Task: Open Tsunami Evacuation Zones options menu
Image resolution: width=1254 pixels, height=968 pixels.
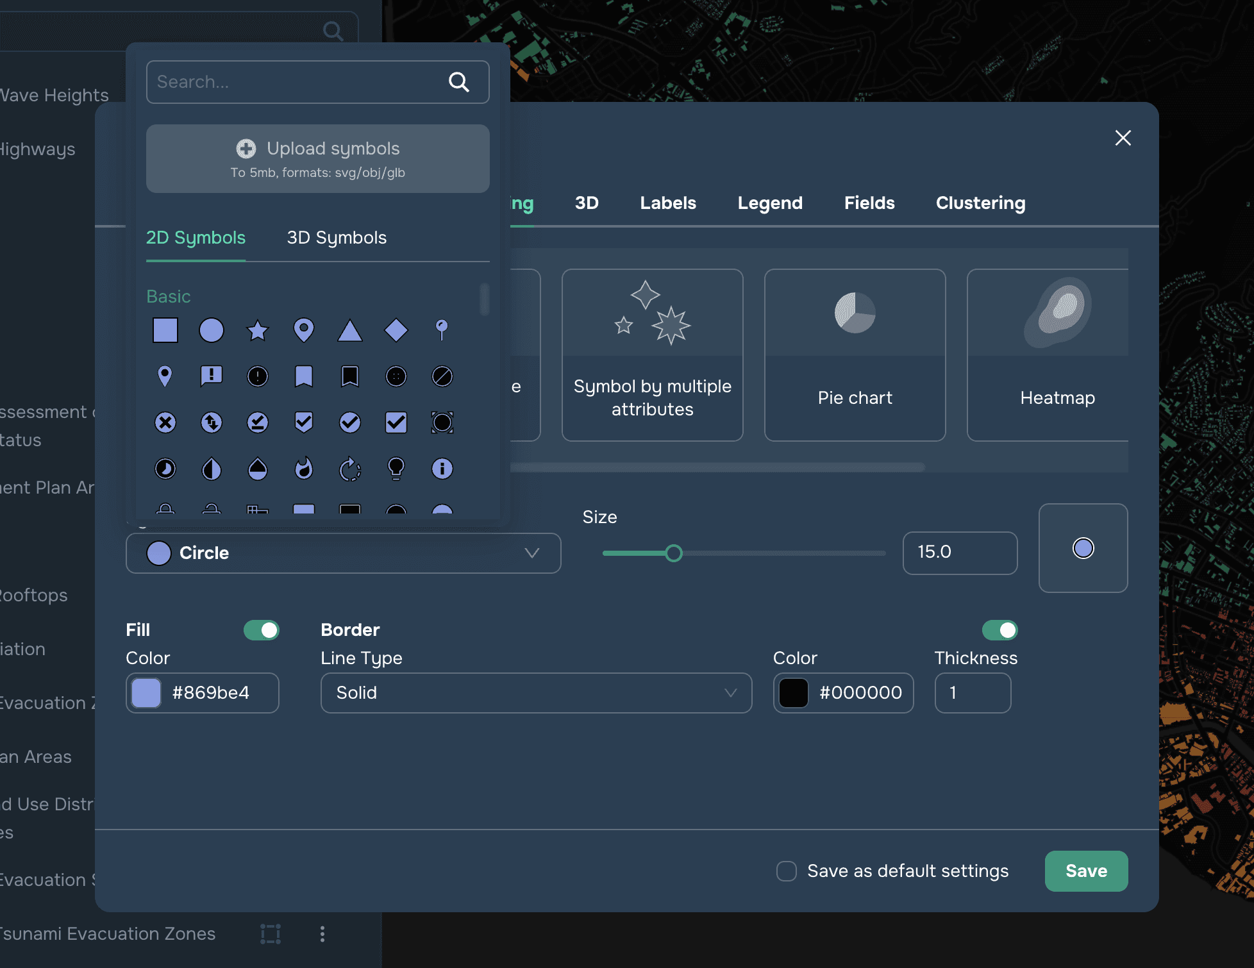Action: (x=322, y=934)
